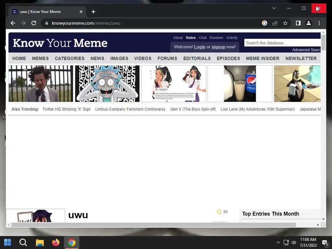Open the EPISODES menu item
Image resolution: width=332 pixels, height=249 pixels.
coord(228,58)
